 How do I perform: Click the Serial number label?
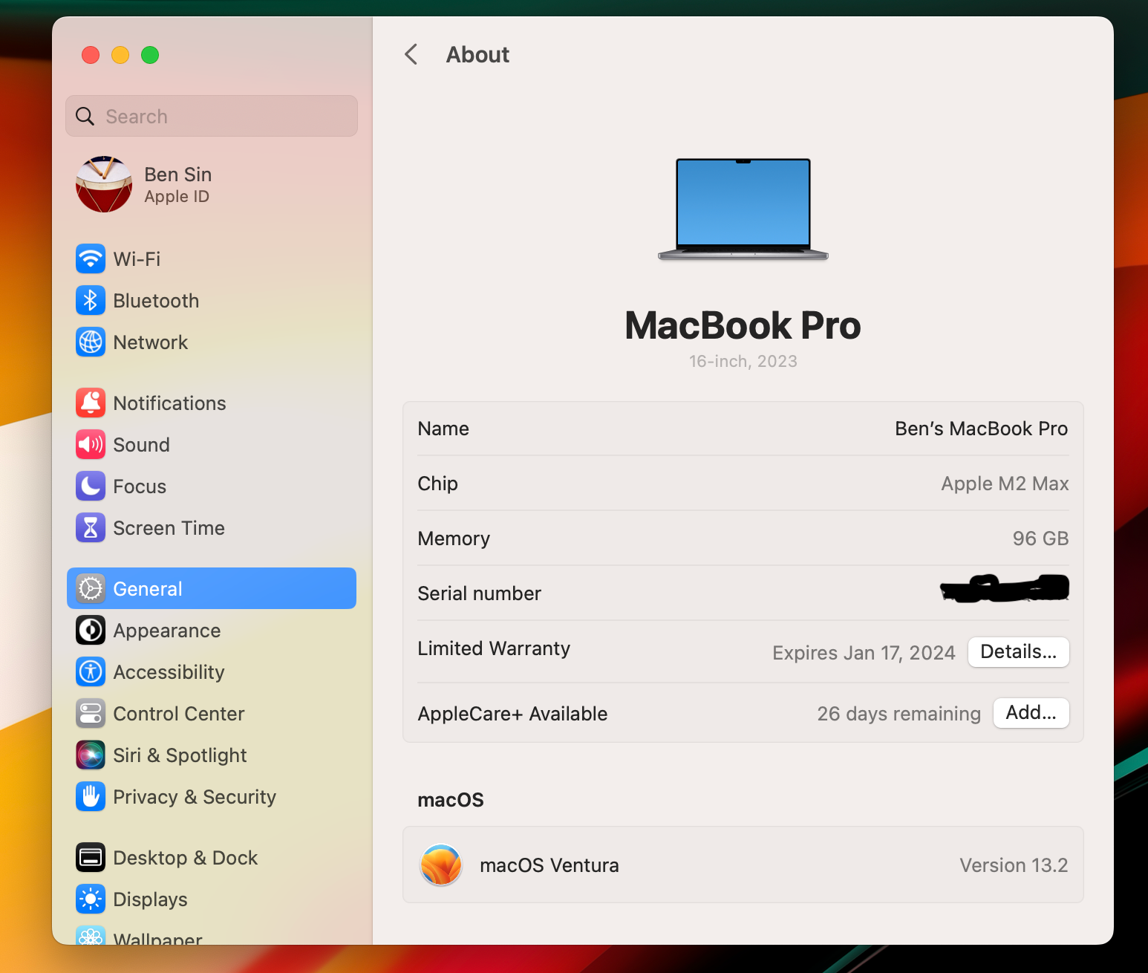480,593
